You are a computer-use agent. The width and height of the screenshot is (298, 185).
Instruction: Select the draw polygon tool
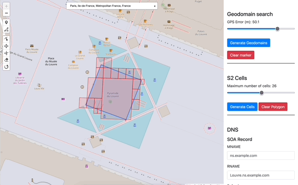(6, 30)
